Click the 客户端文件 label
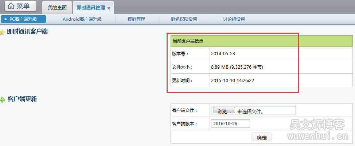The width and height of the screenshot is (355, 146). pyautogui.click(x=184, y=110)
